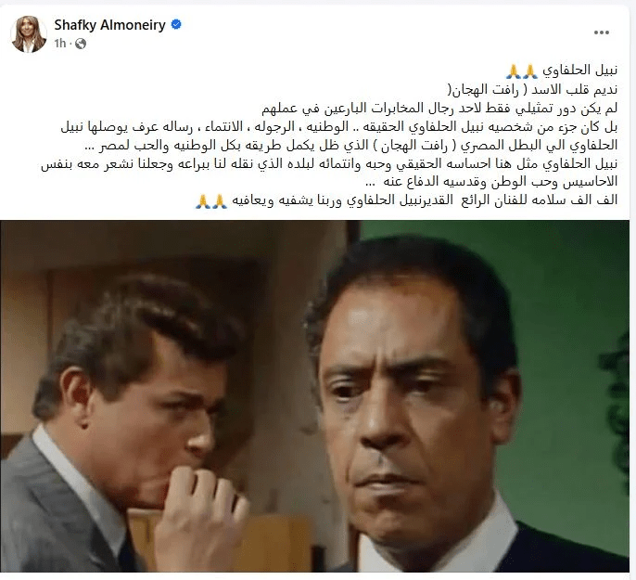
Task: Click the line starting الاحاسيس وحب الوطن
Action: pyautogui.click(x=491, y=182)
